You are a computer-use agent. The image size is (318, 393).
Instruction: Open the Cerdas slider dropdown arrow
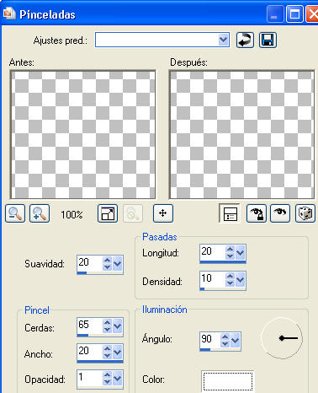tap(117, 326)
